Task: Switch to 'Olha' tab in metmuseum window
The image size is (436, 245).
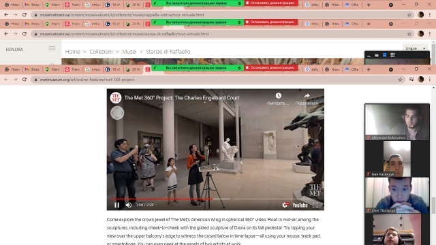Action: point(352,69)
